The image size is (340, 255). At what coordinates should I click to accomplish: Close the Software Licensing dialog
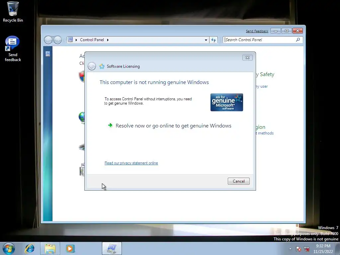tap(247, 58)
